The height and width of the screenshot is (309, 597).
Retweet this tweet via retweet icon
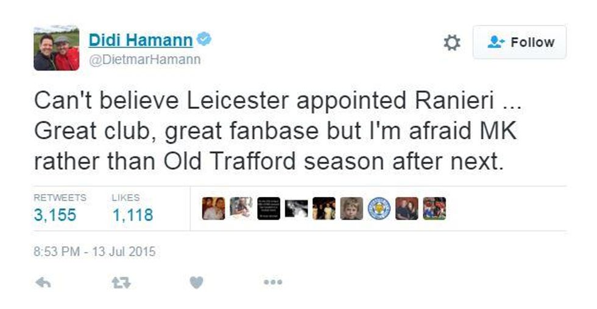(x=121, y=282)
